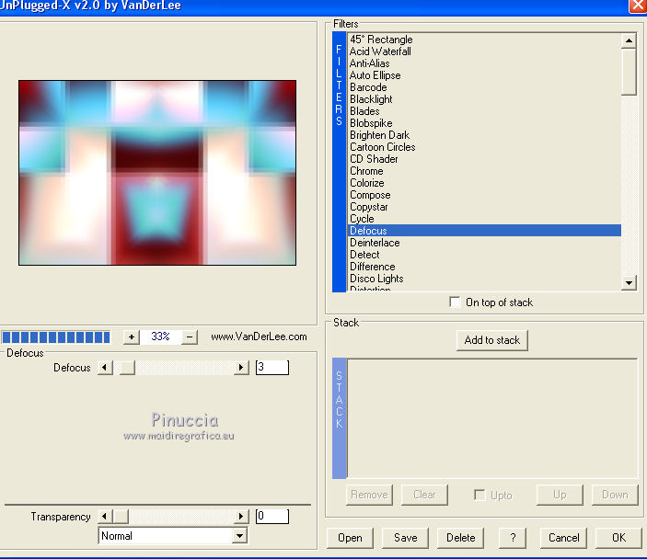This screenshot has width=647, height=559.
Task: Move stack item Down
Action: pos(615,495)
